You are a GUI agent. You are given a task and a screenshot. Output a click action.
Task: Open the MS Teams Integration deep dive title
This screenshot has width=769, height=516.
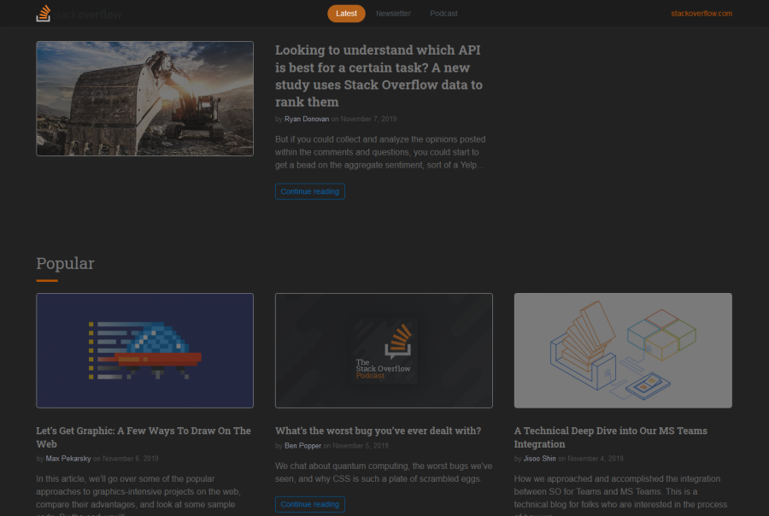coord(611,437)
